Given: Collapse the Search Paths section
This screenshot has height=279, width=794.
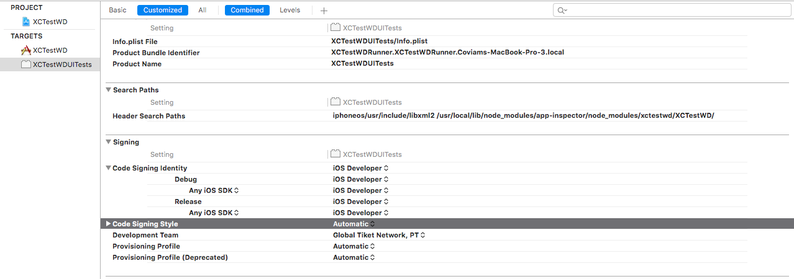Looking at the screenshot, I should tap(109, 90).
